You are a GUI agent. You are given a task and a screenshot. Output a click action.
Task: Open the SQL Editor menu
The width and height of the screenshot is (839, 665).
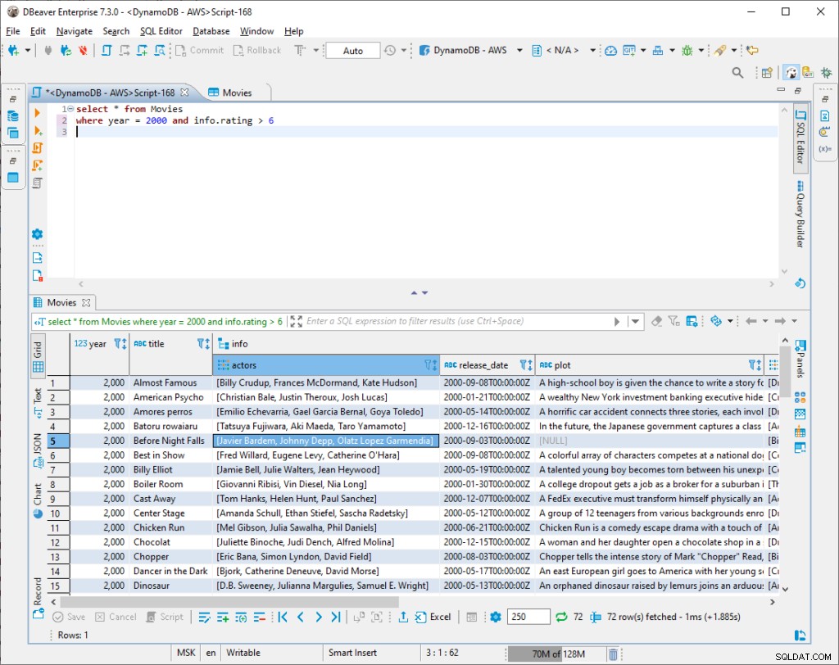[161, 31]
